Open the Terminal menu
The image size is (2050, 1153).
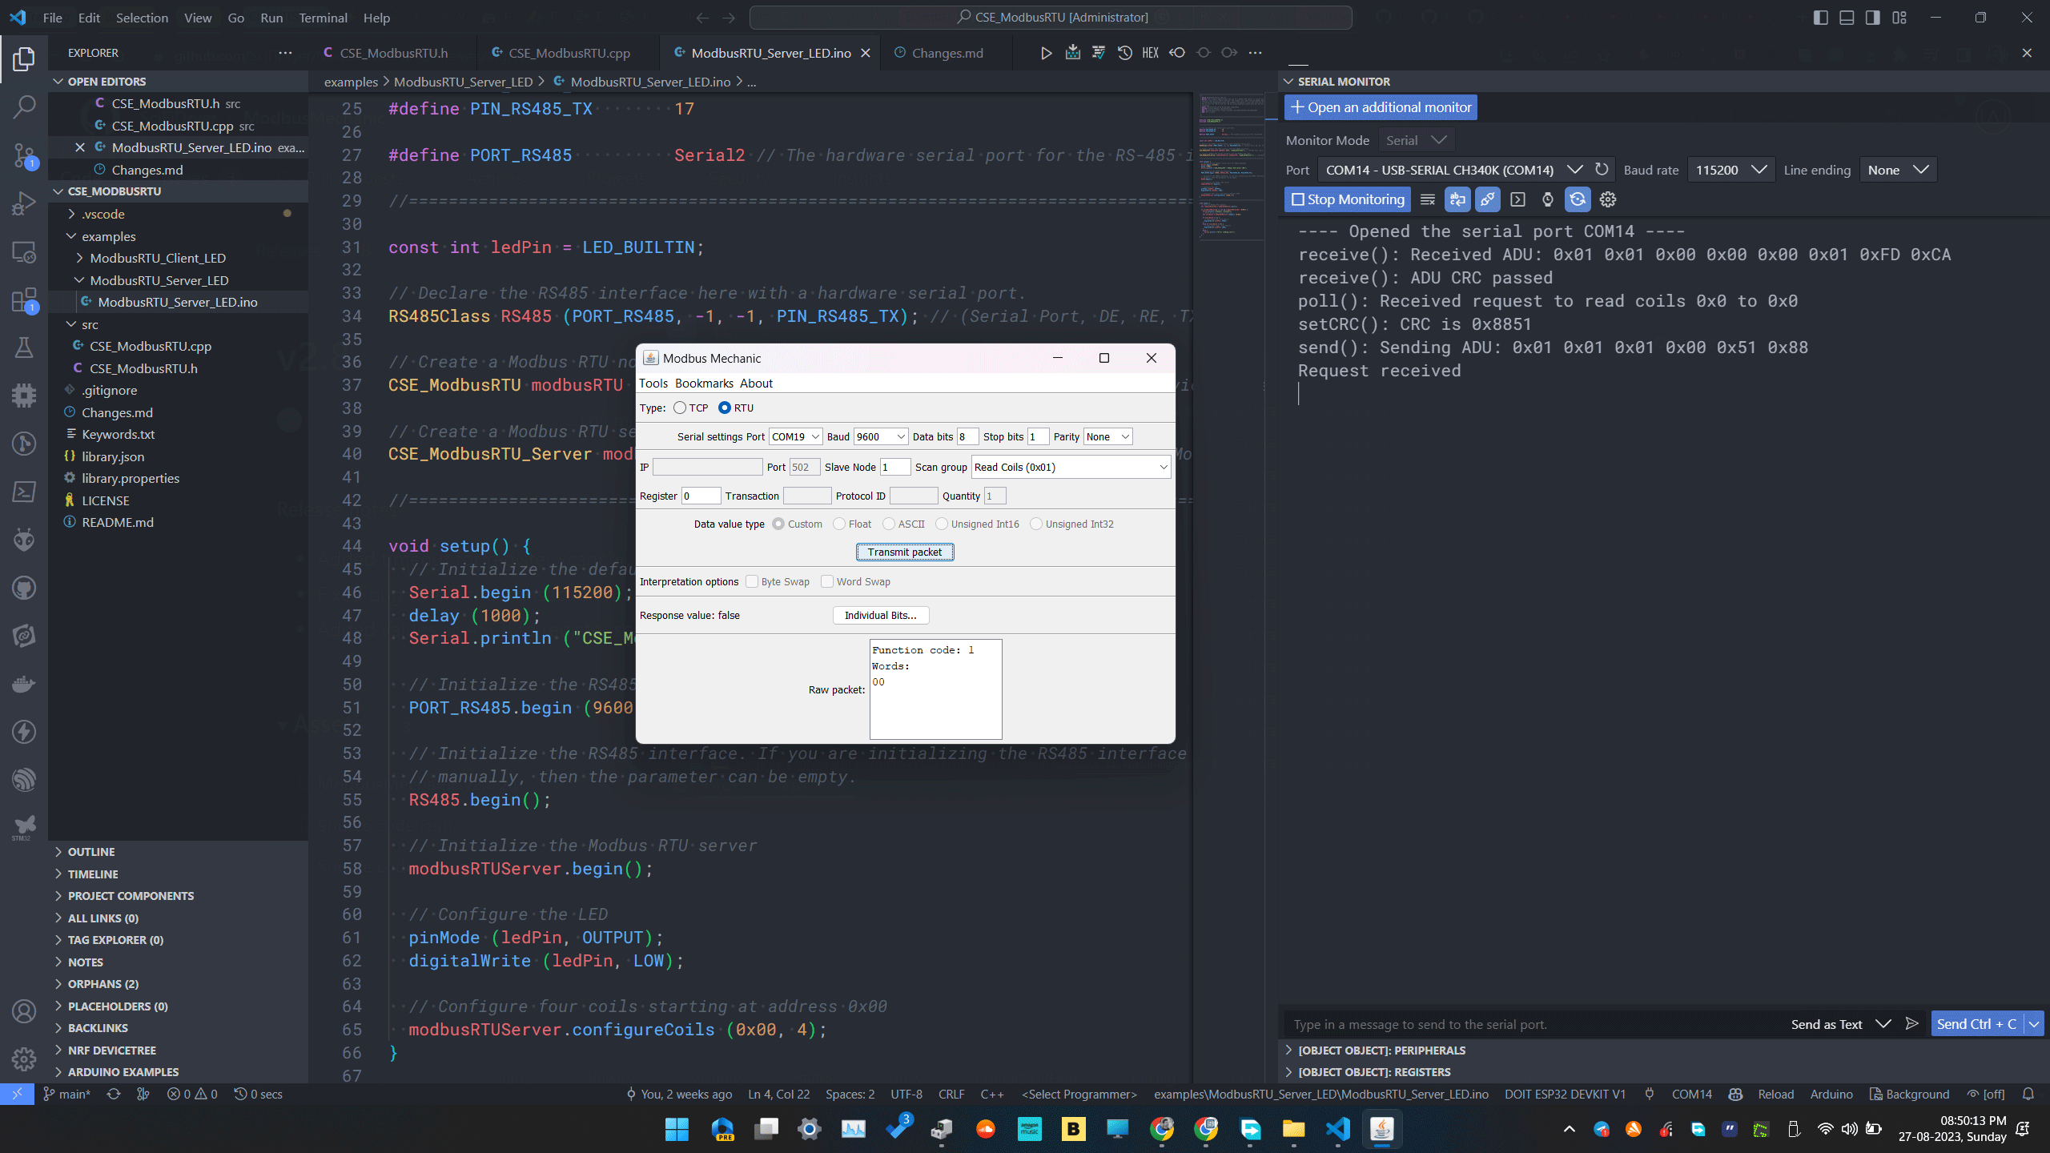point(323,18)
